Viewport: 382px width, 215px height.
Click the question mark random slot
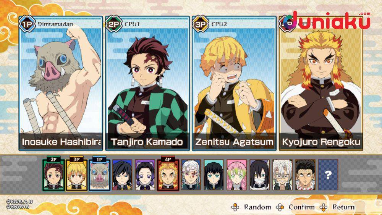coord(328,175)
